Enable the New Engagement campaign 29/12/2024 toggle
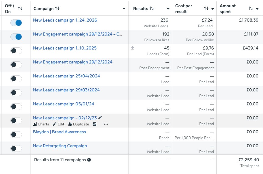The image size is (263, 174). pyautogui.click(x=16, y=65)
